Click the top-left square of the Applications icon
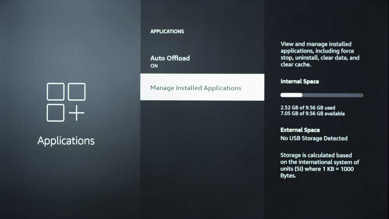The height and width of the screenshot is (219, 389). [55, 92]
